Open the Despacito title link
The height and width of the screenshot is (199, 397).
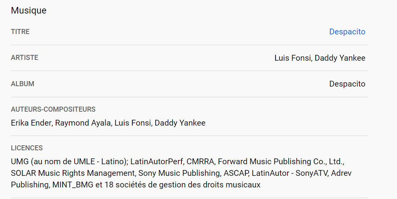(x=347, y=32)
